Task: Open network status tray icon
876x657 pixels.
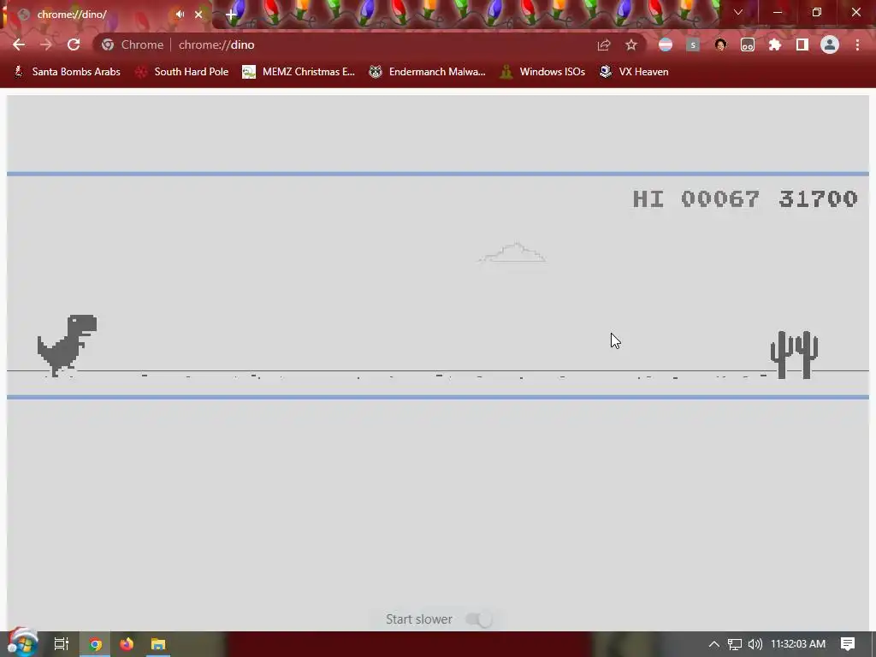Action: pyautogui.click(x=735, y=644)
